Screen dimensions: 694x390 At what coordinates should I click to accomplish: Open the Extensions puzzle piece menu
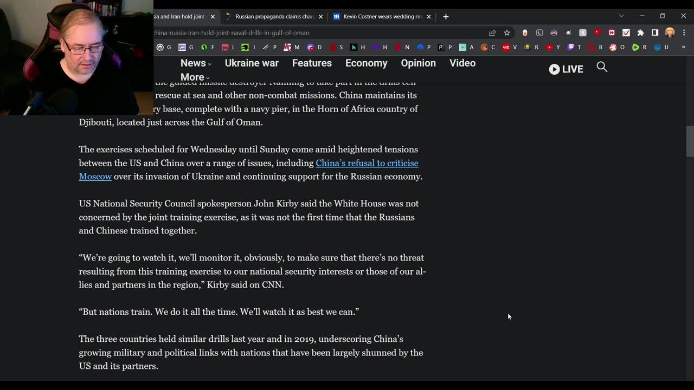coord(640,32)
